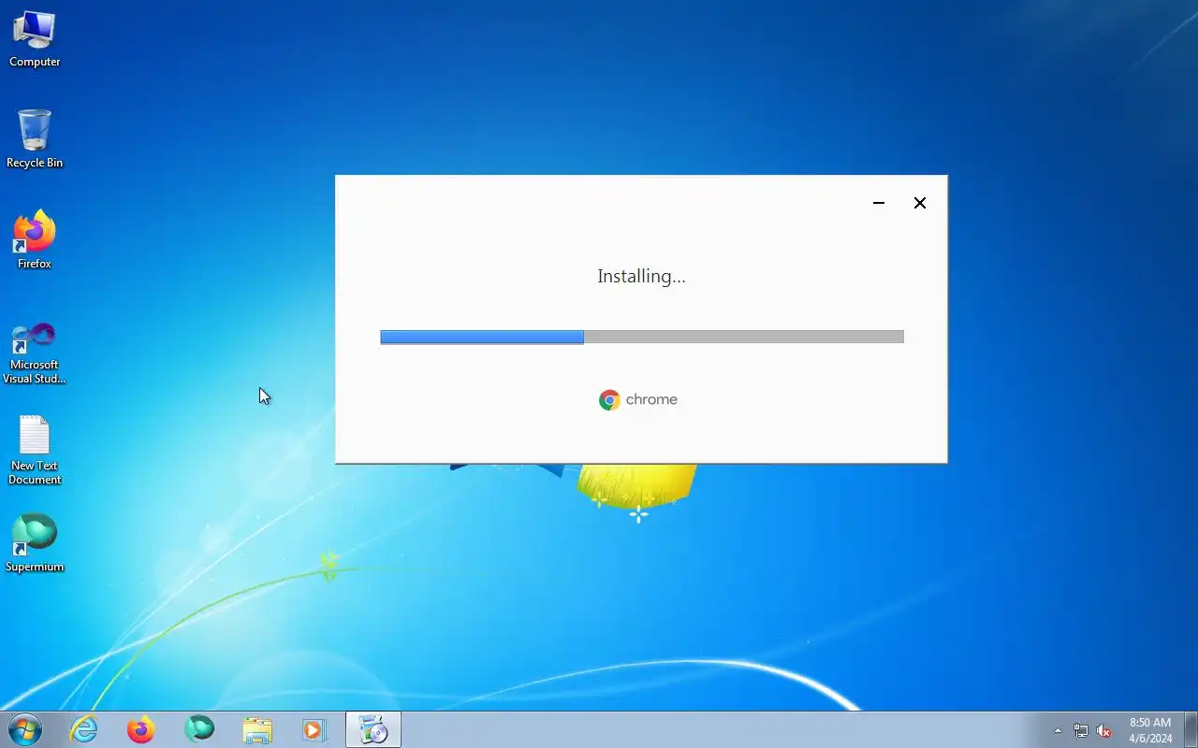Screen dimensions: 1198x748
Task: Open the Windows Start menu
Action: tap(25, 729)
